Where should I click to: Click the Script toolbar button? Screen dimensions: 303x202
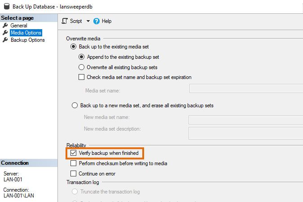coord(75,21)
